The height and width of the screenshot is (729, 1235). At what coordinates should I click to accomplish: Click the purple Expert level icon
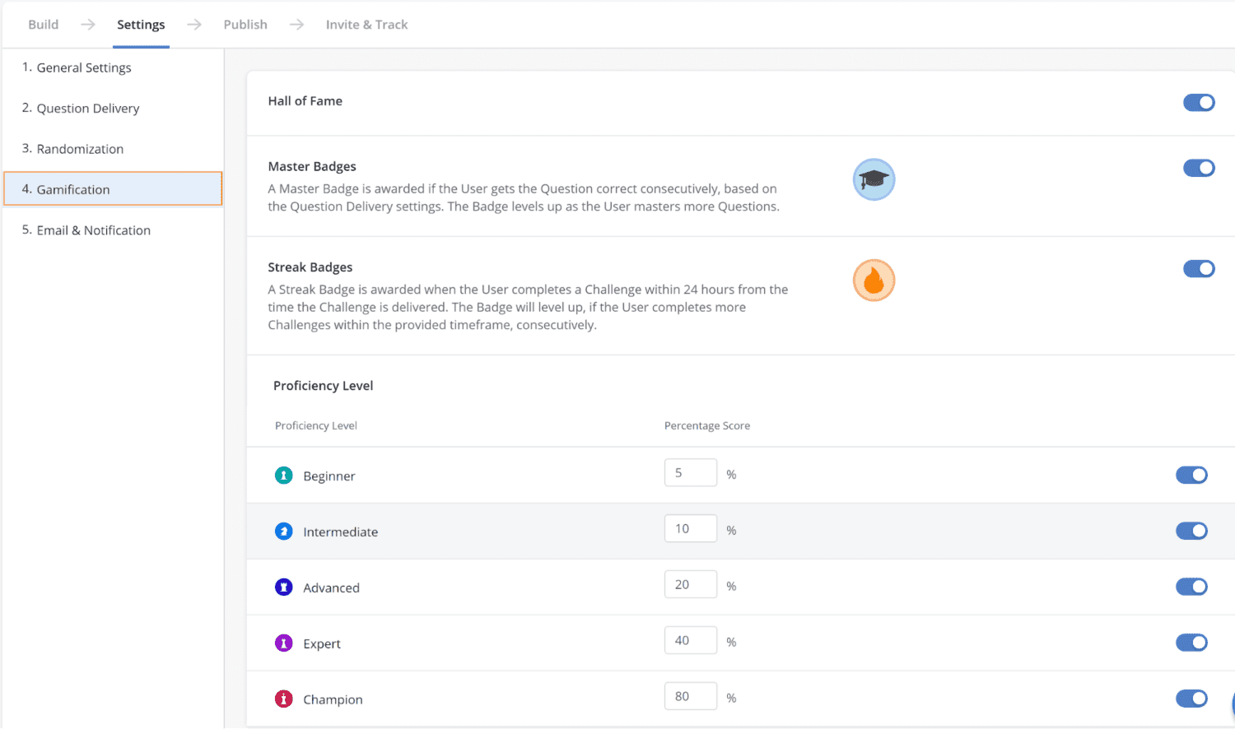[283, 643]
